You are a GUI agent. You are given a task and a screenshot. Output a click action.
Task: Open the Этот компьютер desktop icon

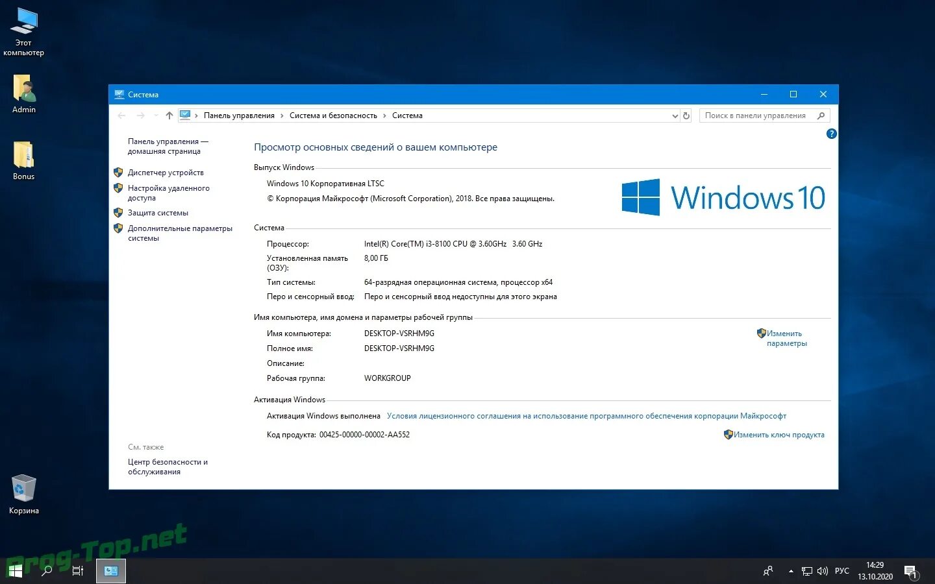(x=23, y=32)
